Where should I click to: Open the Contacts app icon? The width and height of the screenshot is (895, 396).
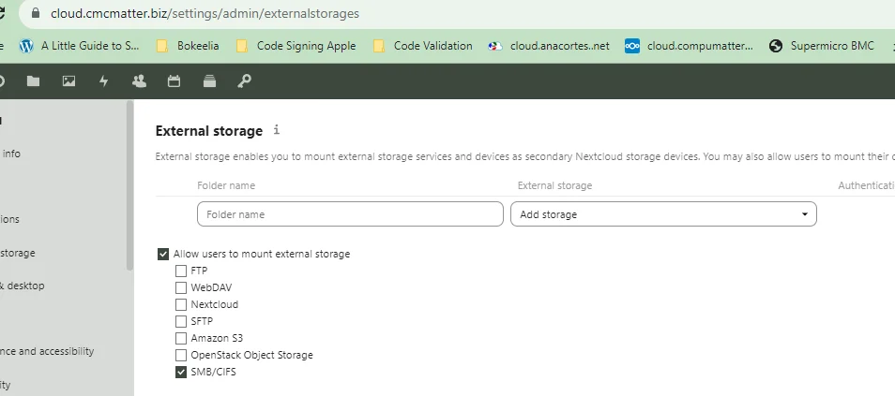[139, 81]
